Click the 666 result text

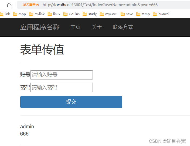pyautogui.click(x=24, y=134)
